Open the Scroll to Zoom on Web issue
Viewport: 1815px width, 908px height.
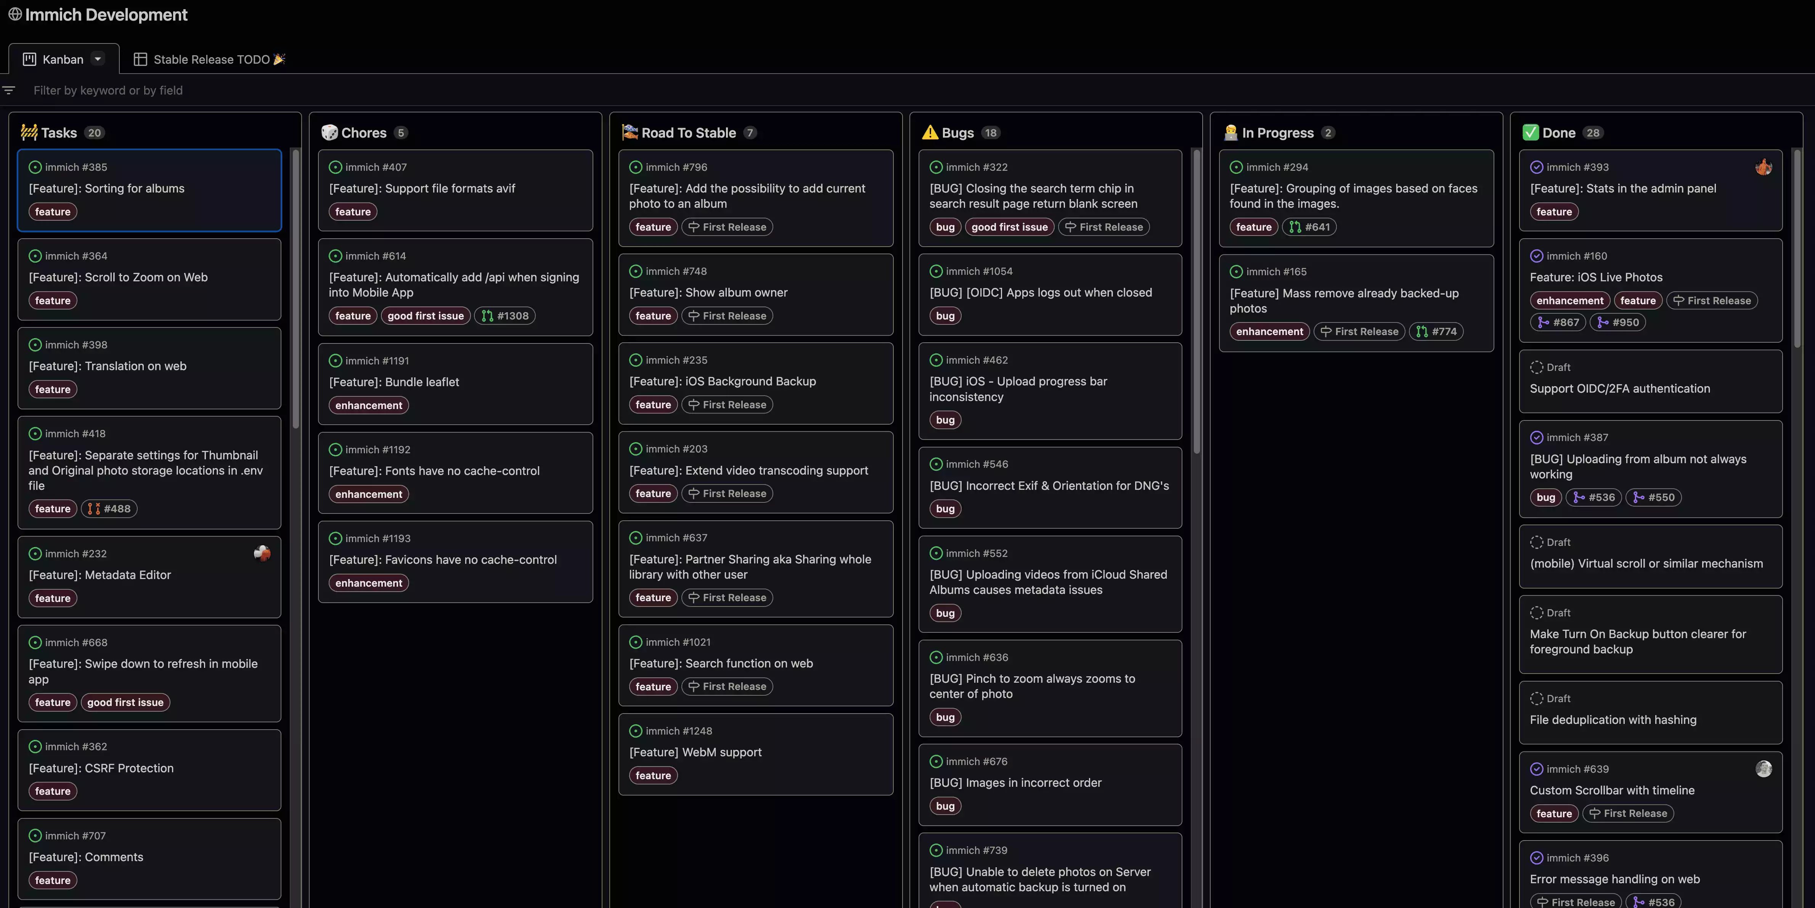point(118,277)
